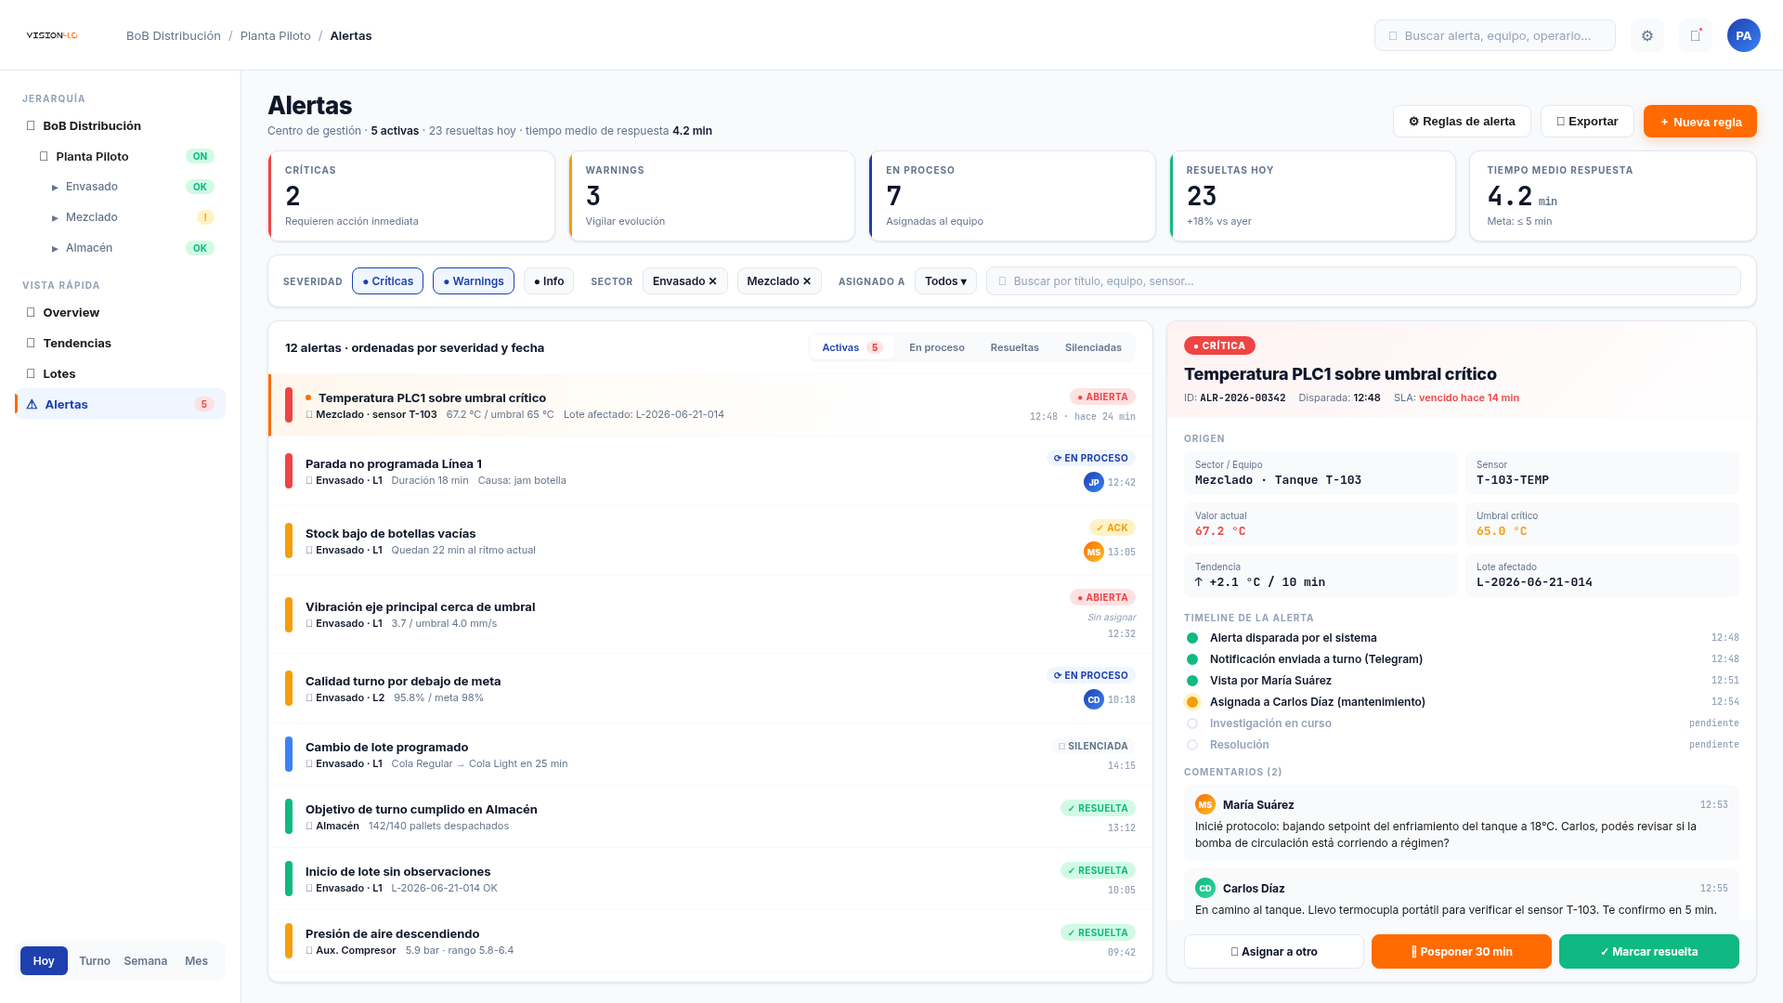
Task: Click Alertas warning icon in sidebar
Action: pyautogui.click(x=32, y=404)
